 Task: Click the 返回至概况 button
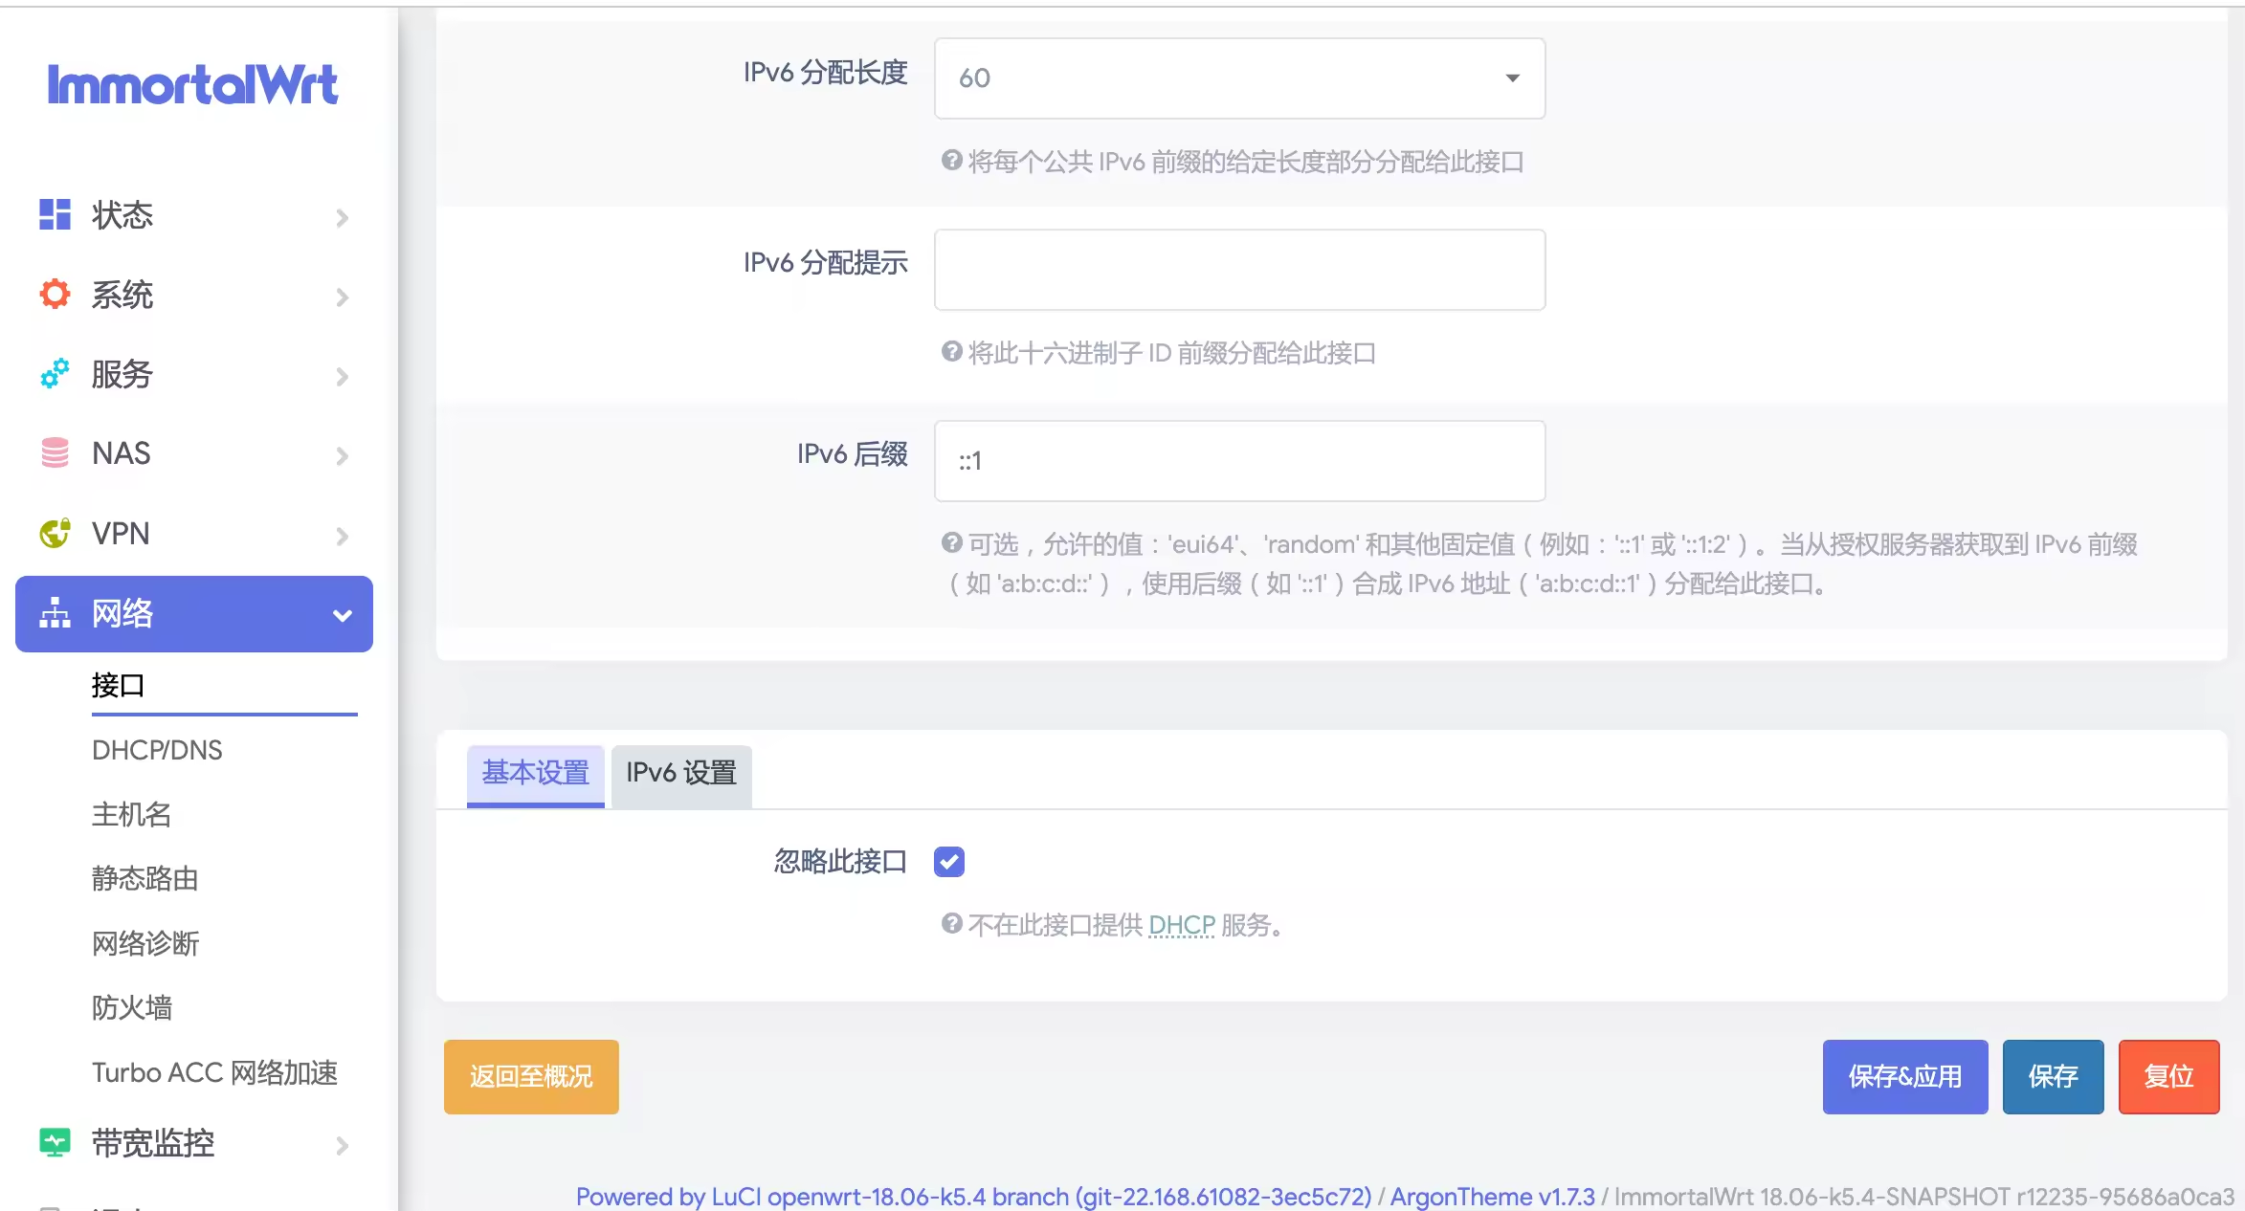[531, 1076]
